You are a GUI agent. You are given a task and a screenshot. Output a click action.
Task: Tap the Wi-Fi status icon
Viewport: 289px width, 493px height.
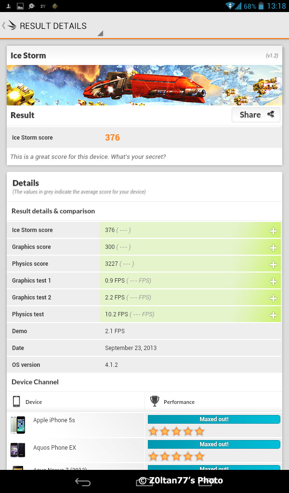tap(230, 6)
